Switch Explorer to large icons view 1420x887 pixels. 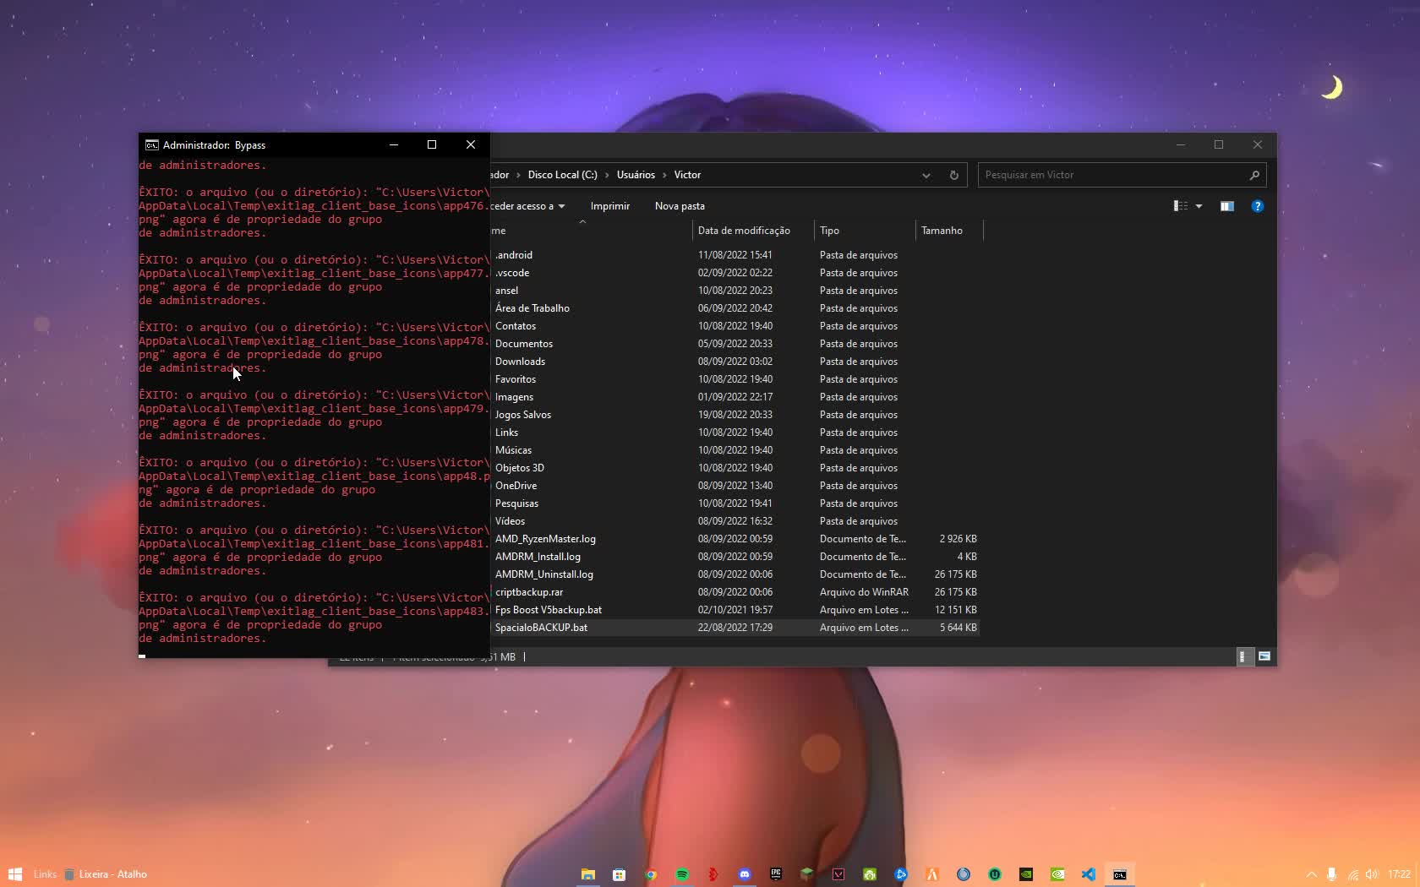[x=1264, y=656]
